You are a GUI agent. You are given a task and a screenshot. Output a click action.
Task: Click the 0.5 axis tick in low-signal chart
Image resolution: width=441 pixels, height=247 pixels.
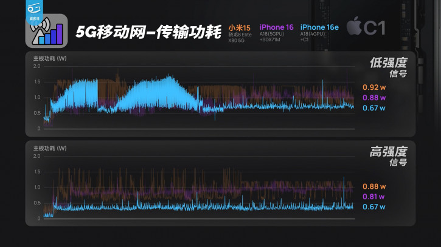[x=37, y=113]
